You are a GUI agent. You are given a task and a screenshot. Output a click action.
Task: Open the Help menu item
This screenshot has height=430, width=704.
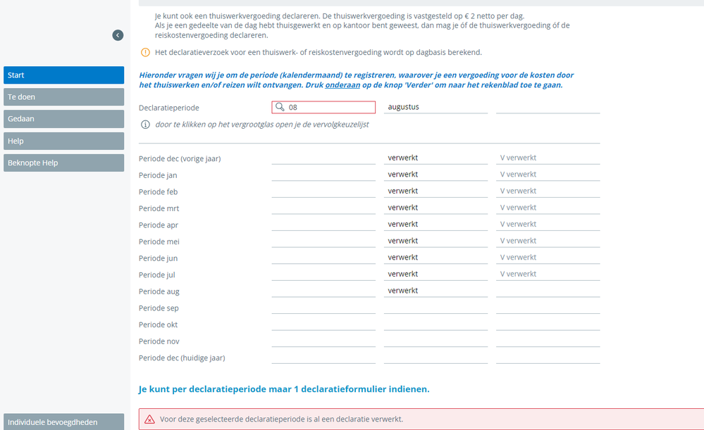click(x=63, y=141)
